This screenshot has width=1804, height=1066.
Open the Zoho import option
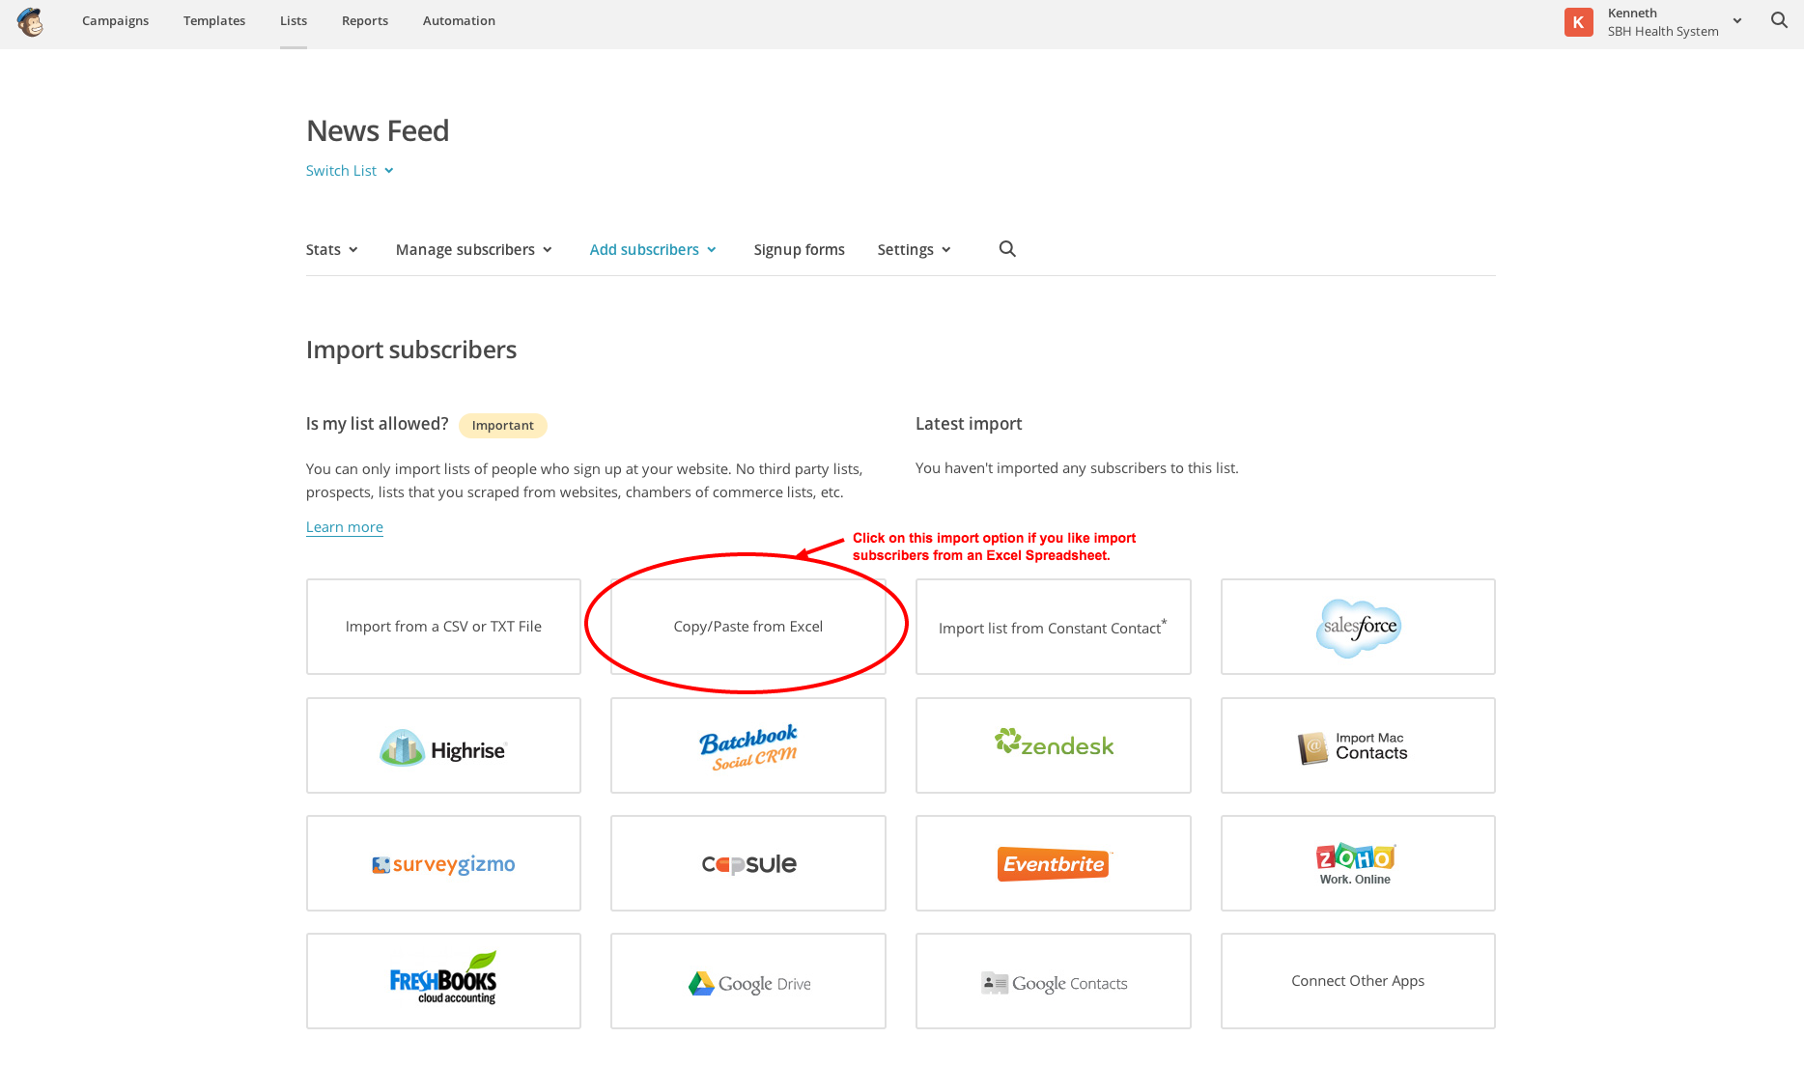coord(1357,863)
